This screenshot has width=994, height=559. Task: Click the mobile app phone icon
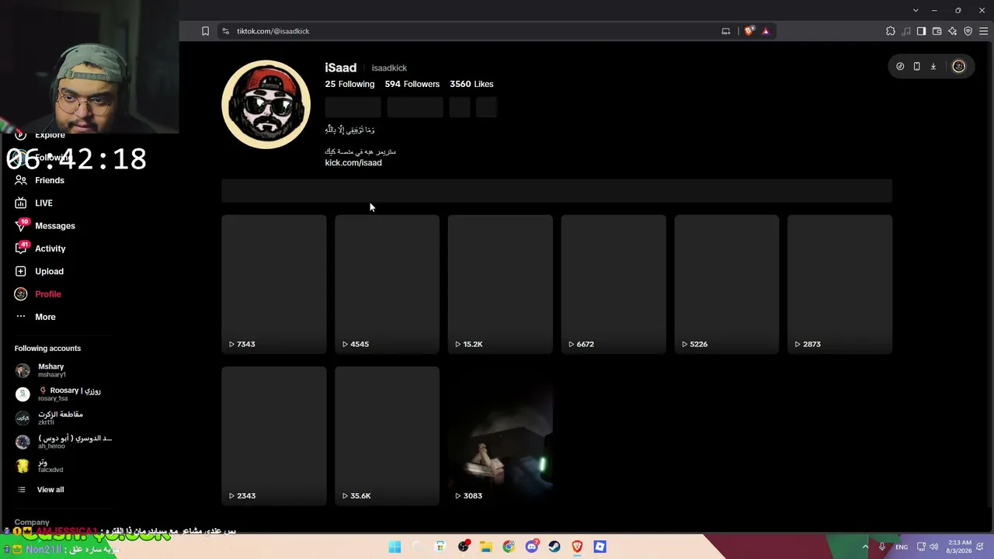point(916,67)
